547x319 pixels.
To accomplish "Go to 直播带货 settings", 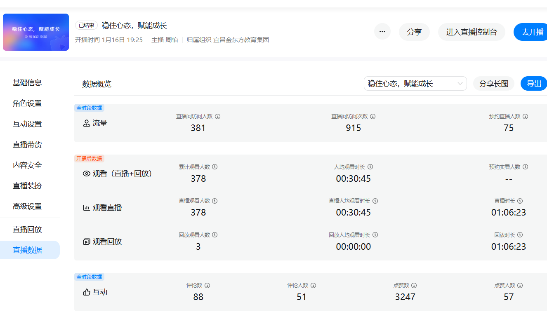I will click(x=27, y=145).
